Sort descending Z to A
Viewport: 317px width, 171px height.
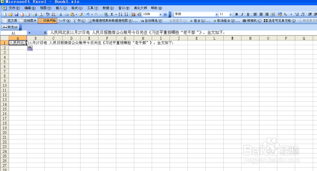pyautogui.click(x=126, y=14)
